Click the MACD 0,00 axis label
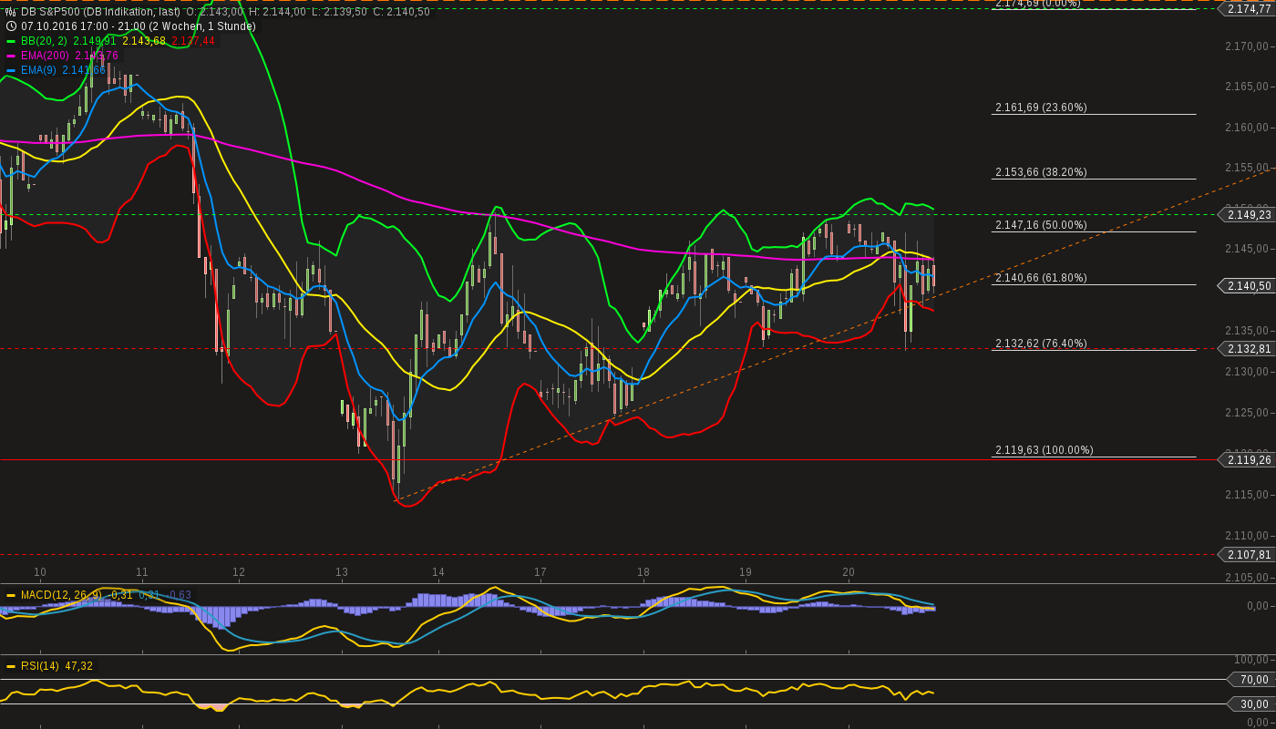 coord(1258,606)
